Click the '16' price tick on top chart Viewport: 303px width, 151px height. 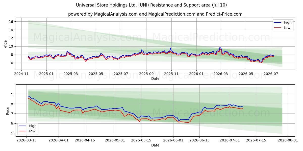click(12, 22)
